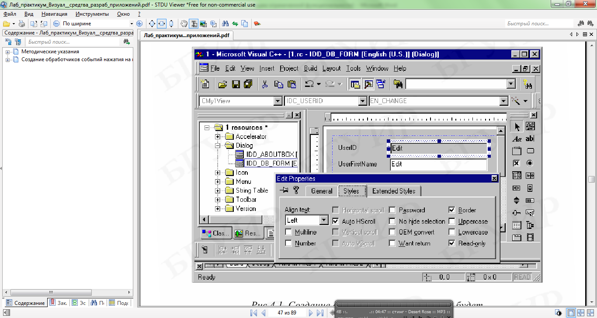Click the vertical scrollbar thumb of the document view
Screen dimensions: 597x318
point(591,179)
